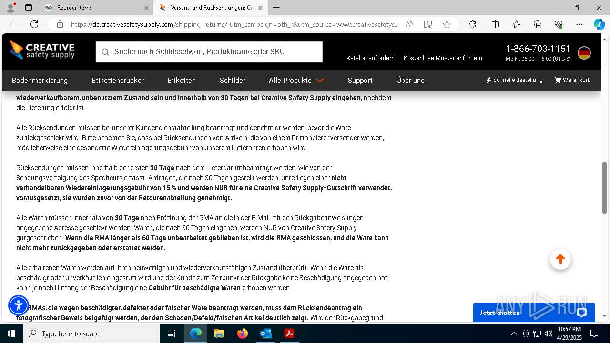Open Adobe Acrobat from the taskbar
Viewport: 610px width, 343px height.
[x=289, y=333]
